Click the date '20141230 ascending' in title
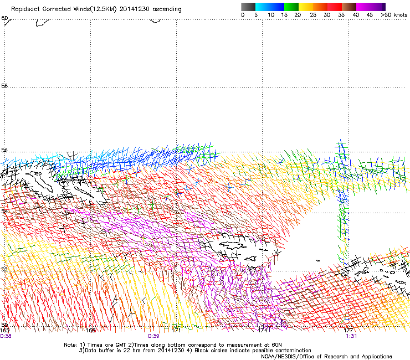This screenshot has height=360, width=410. coord(150,9)
